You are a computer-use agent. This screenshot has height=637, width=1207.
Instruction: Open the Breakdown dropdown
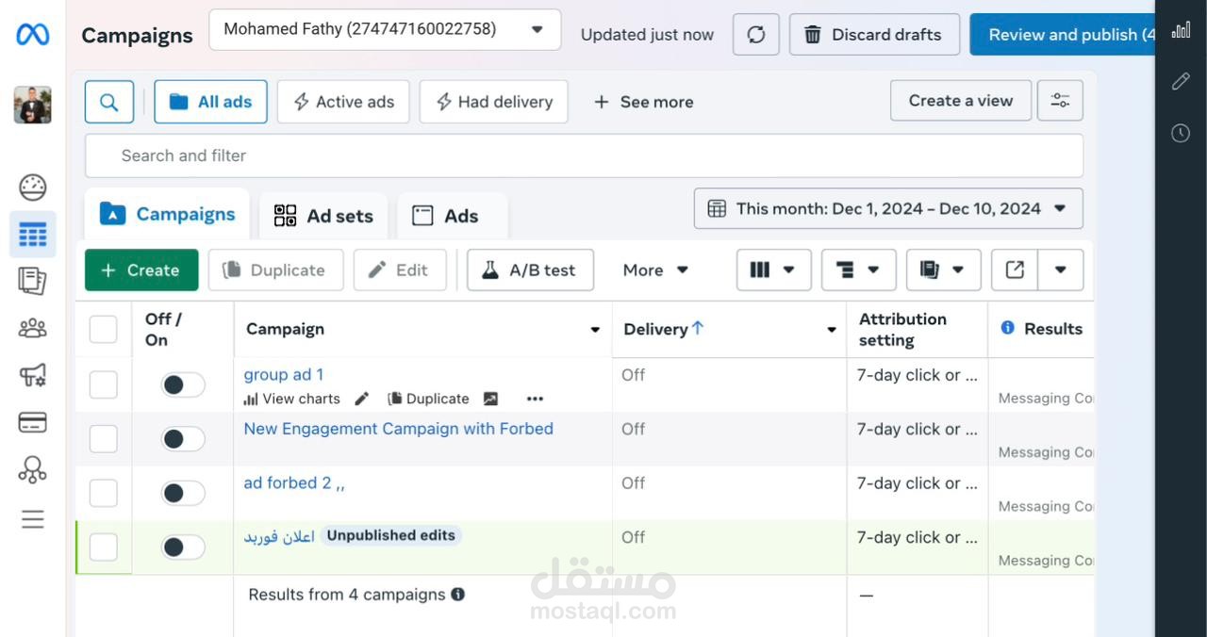click(859, 269)
